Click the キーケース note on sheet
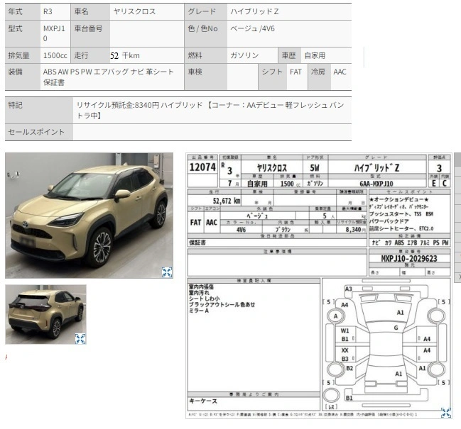 203,401
